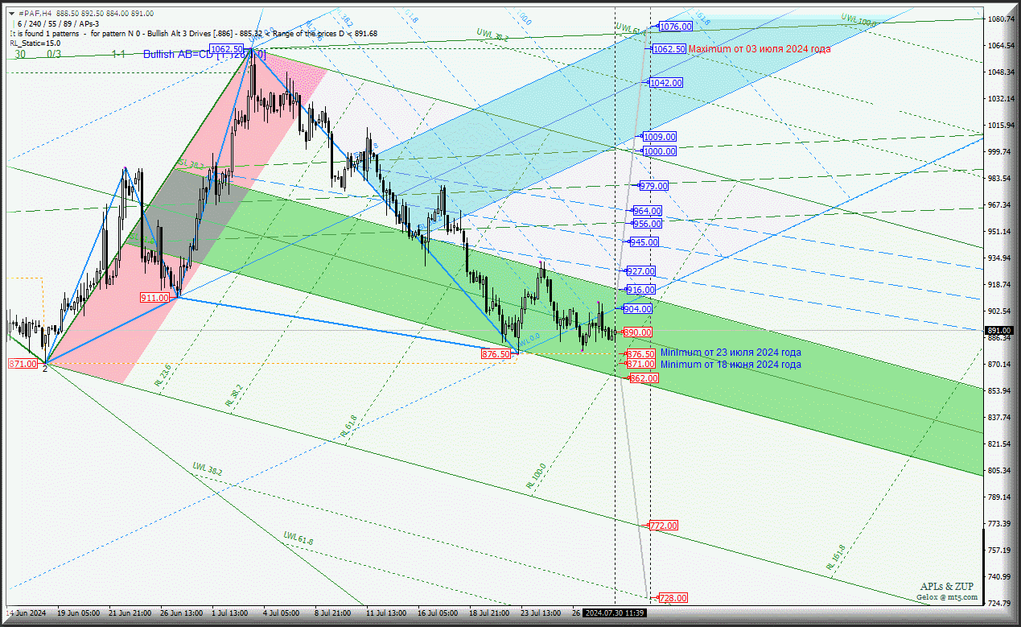The width and height of the screenshot is (1021, 627).
Task: Click the red 911.00 swing low label
Action: pos(155,298)
